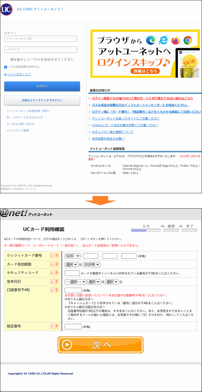Click the Chrome browser icon in banner

click(x=188, y=40)
